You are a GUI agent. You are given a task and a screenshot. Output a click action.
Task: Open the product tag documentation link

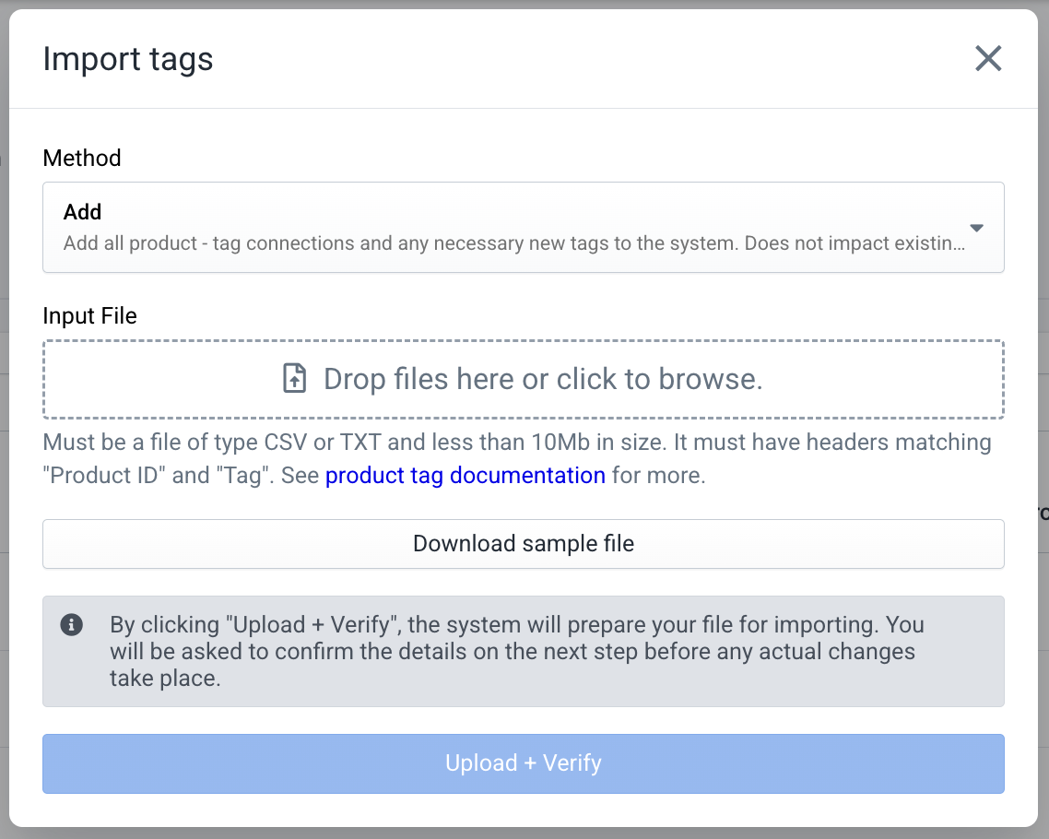[x=465, y=475]
